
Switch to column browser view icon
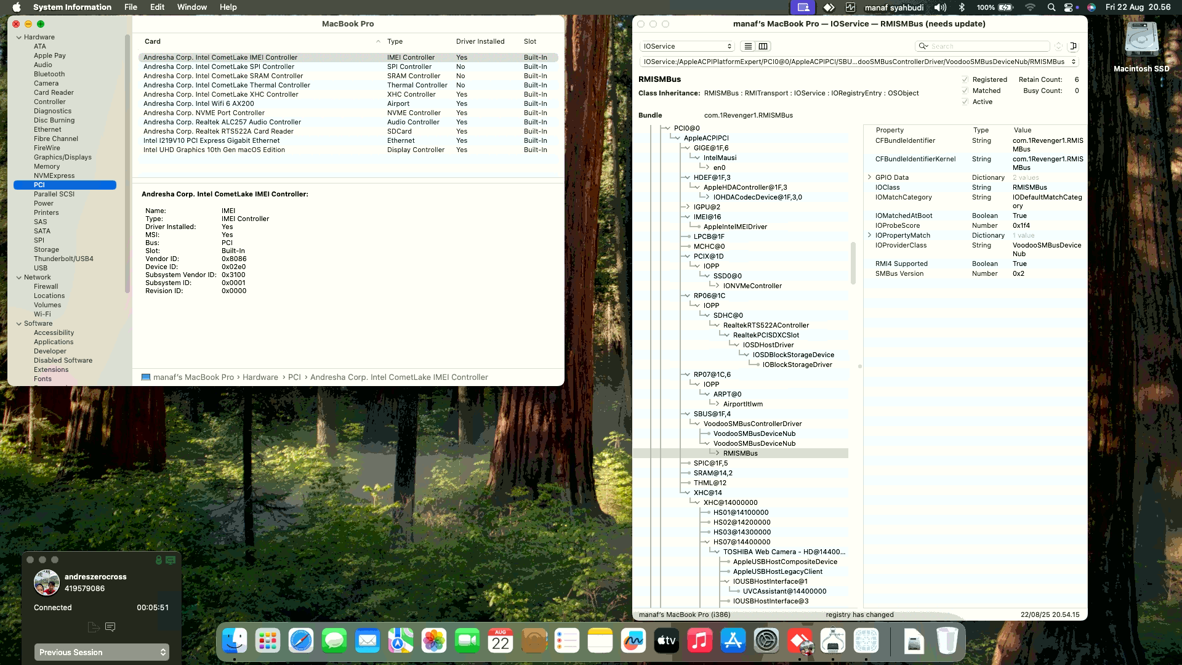coord(763,46)
